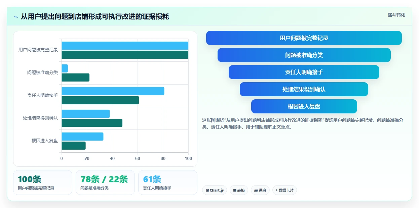Click light blue bar for 用户问题被完整记录
This screenshot has width=419, height=208.
(125, 46)
